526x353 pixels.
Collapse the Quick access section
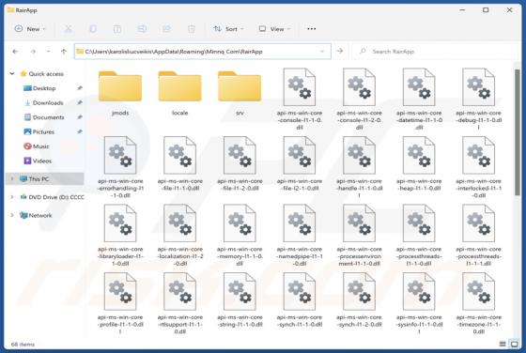[x=12, y=74]
